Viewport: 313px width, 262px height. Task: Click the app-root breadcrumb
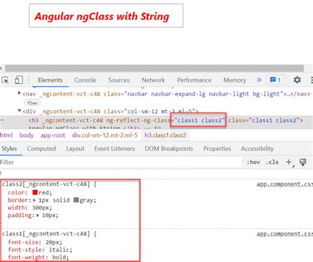pyautogui.click(x=53, y=135)
